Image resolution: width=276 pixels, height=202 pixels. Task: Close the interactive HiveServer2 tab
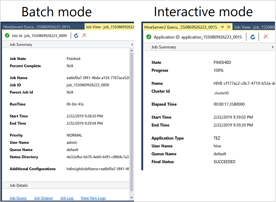click(x=228, y=26)
